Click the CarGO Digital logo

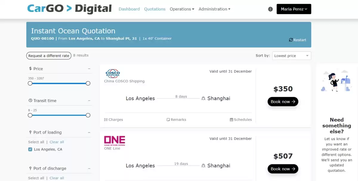[69, 9]
